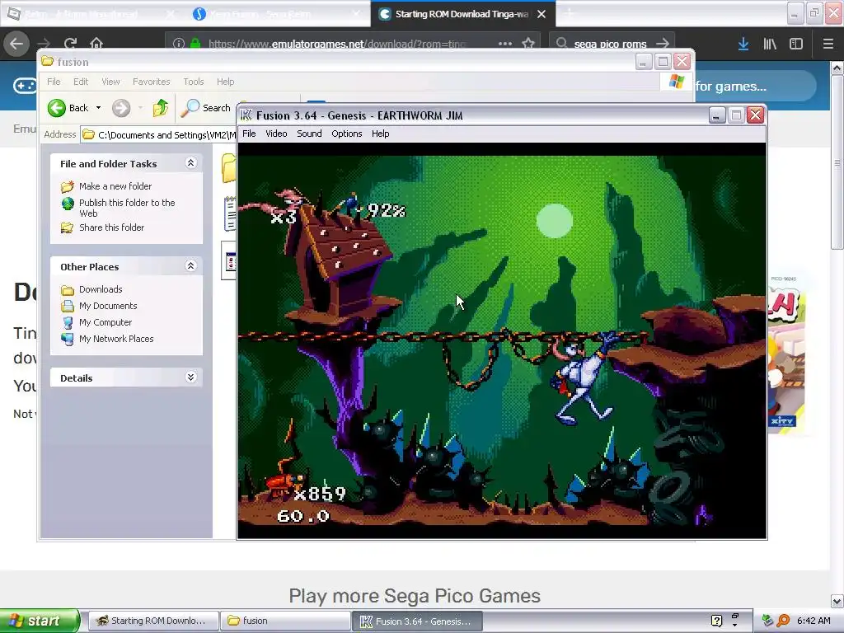Open My Network Places link
The height and width of the screenshot is (633, 844).
tap(116, 339)
